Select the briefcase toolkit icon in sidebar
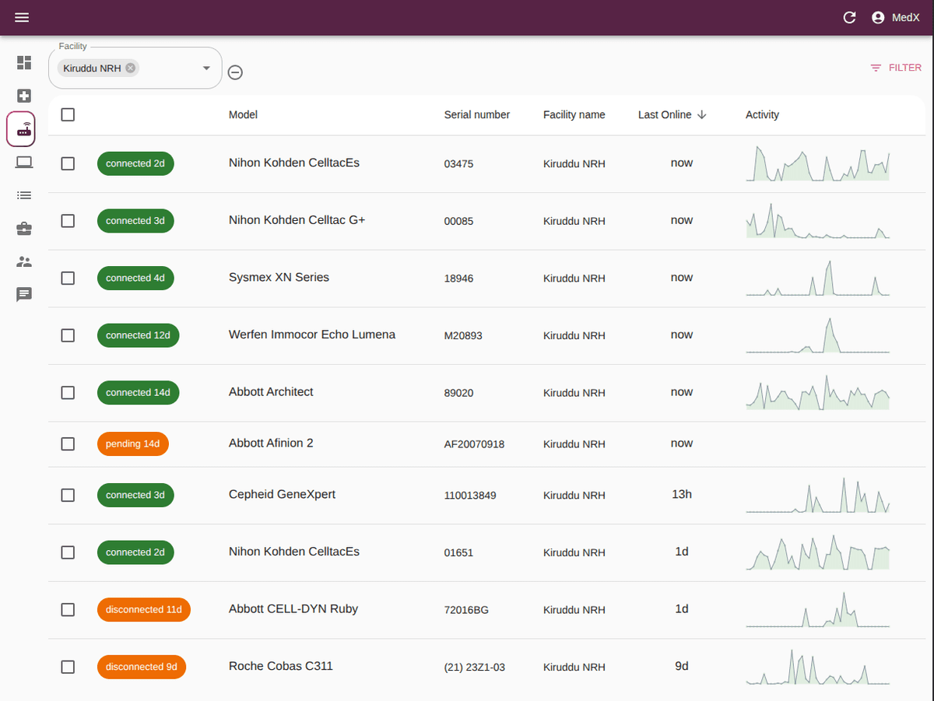 23,228
